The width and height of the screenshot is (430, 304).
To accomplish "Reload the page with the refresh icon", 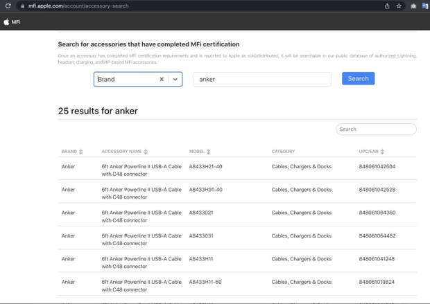I will [8, 6].
